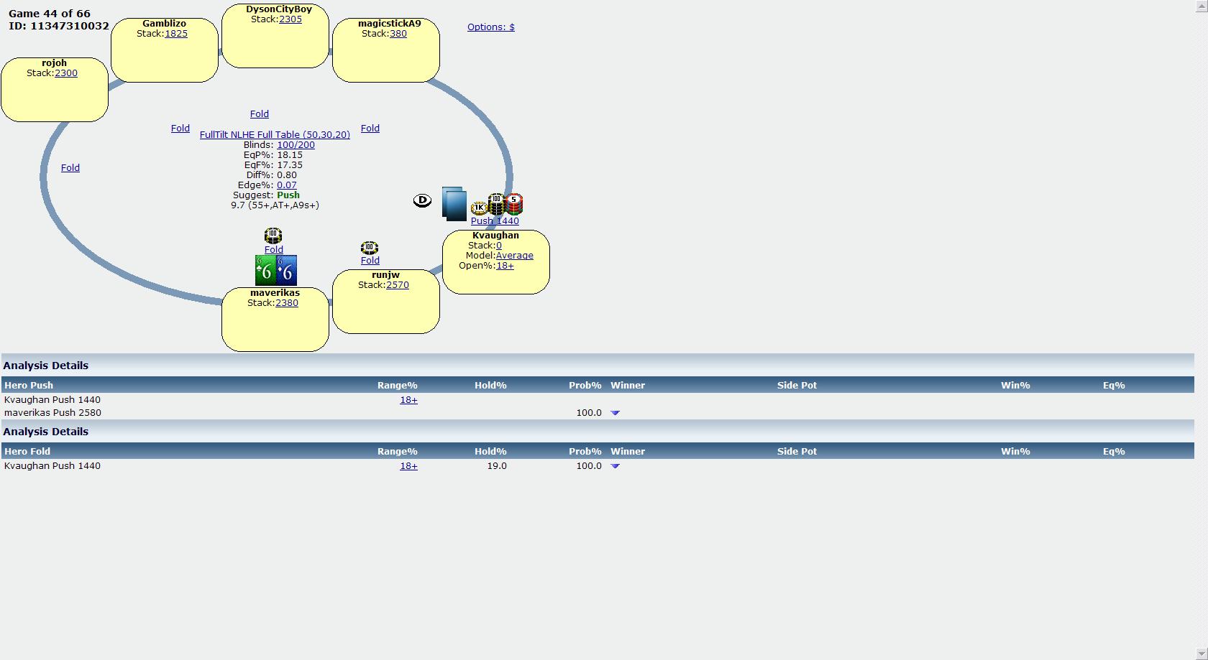Click the blue six of diamonds card
Viewport: 1208px width, 660px height.
click(x=286, y=271)
